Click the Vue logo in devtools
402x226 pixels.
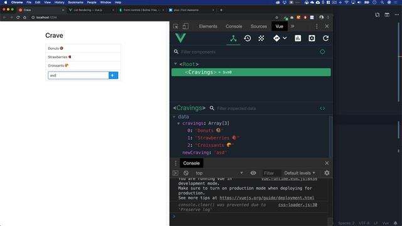click(x=180, y=38)
